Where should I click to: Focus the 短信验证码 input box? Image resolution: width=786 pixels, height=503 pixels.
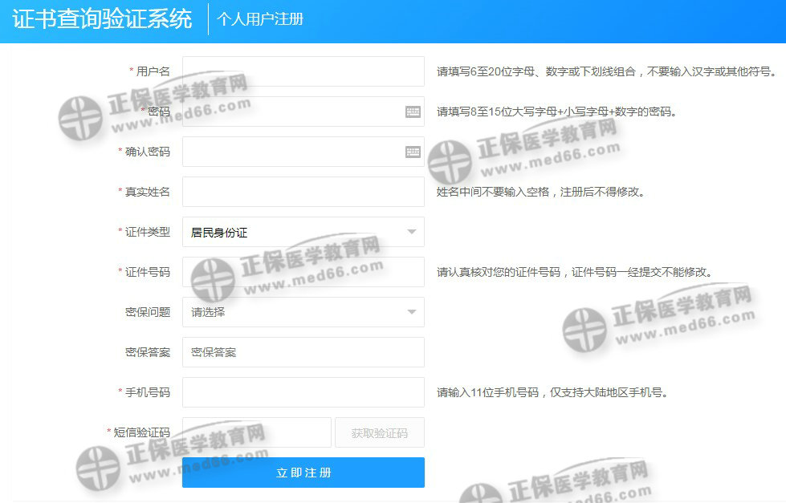pos(256,432)
